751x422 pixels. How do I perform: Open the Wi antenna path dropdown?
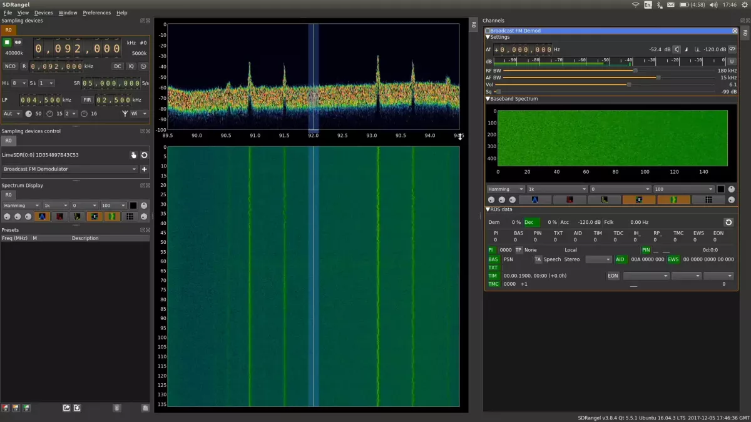pos(138,114)
